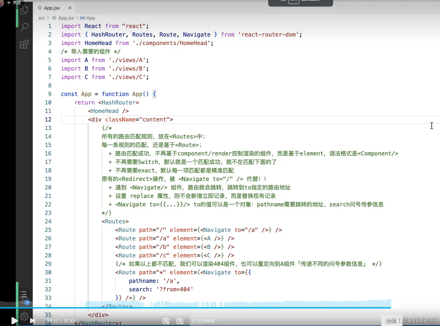Click the comment line mentioning Switch
The width and height of the screenshot is (440, 326).
point(193,162)
